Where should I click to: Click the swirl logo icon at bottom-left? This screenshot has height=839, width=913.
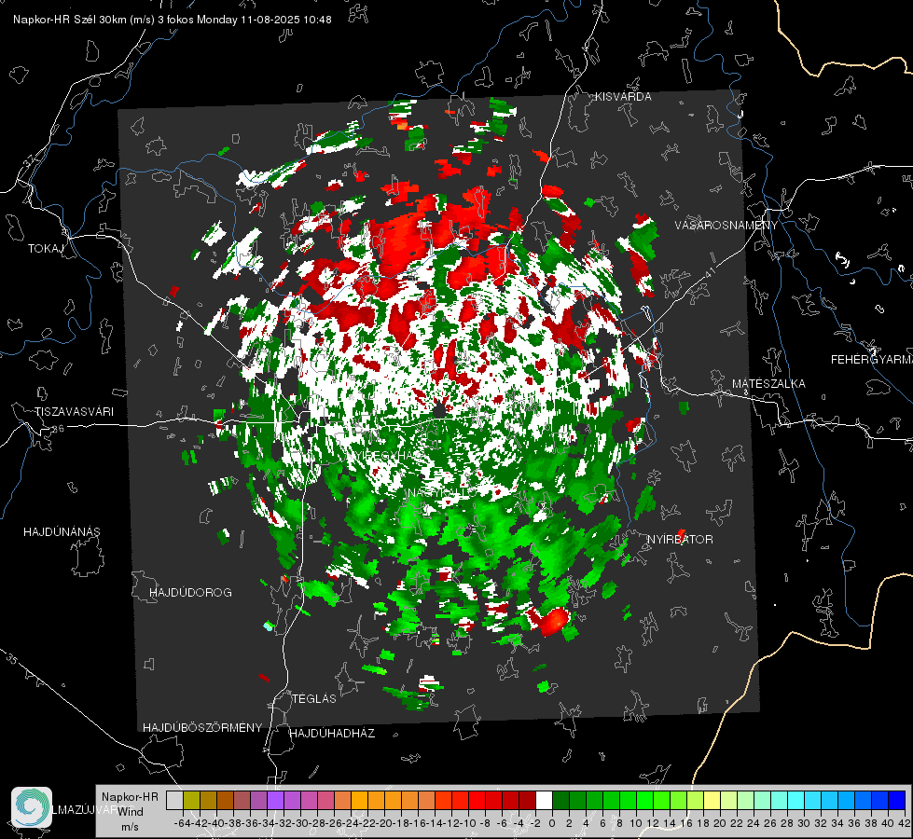pos(32,807)
